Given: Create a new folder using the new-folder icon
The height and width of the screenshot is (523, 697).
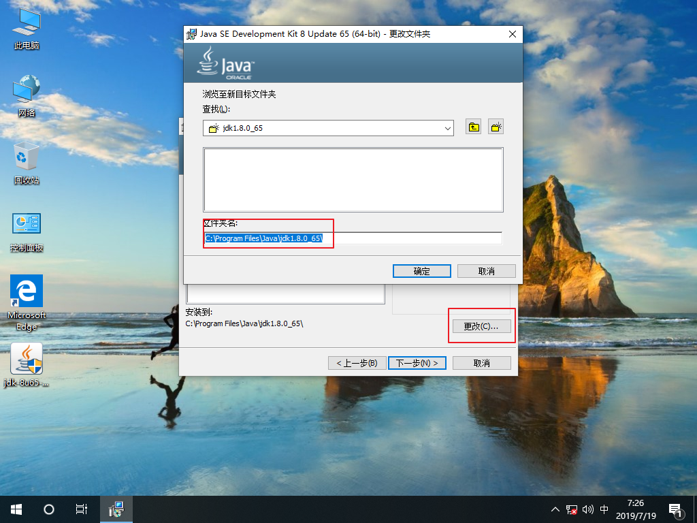Looking at the screenshot, I should click(x=495, y=126).
